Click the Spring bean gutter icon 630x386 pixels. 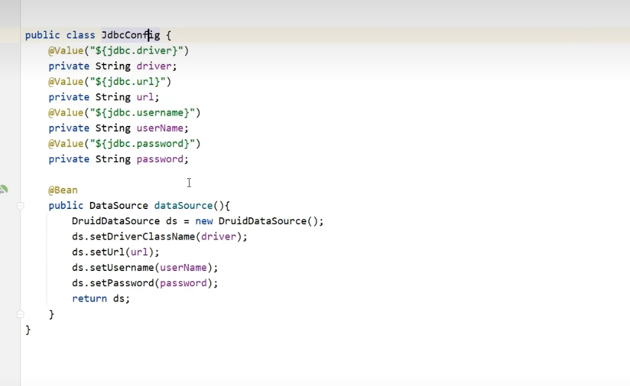coord(3,190)
